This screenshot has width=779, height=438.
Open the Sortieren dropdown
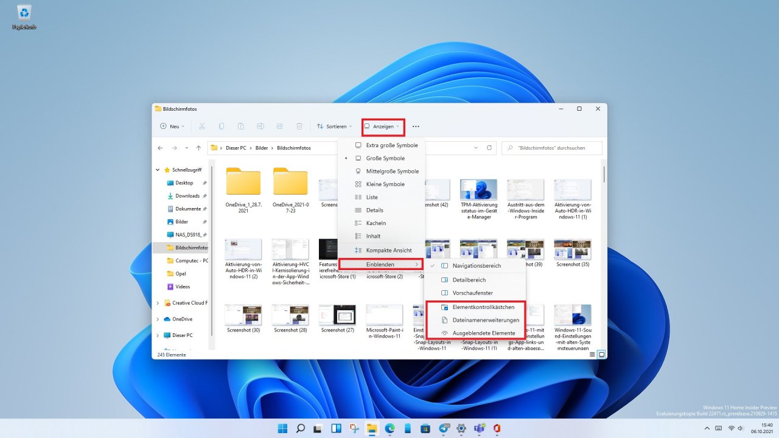point(334,127)
